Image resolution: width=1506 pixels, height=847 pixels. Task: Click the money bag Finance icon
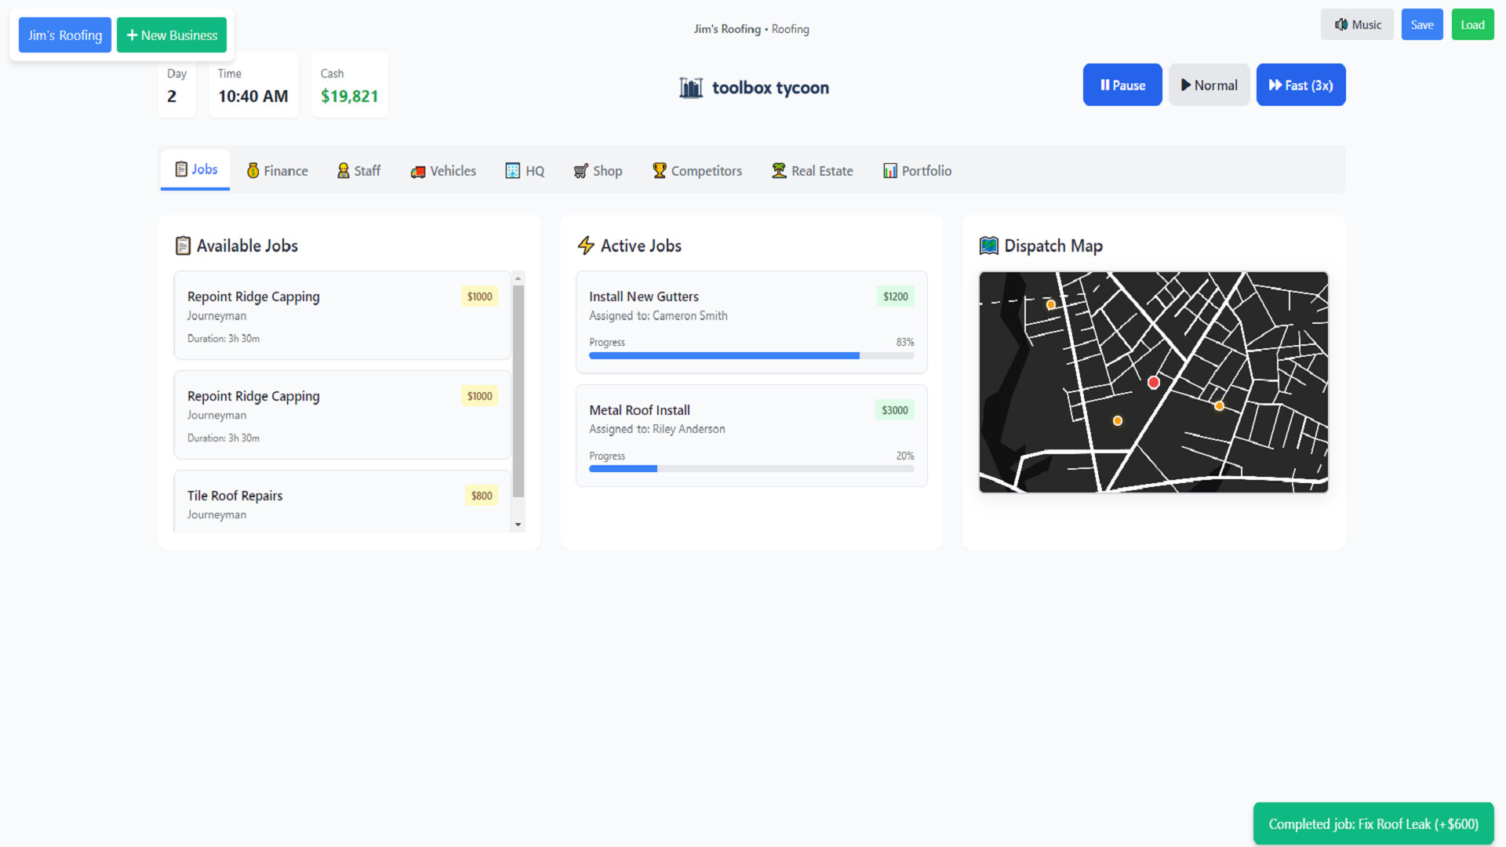tap(253, 170)
